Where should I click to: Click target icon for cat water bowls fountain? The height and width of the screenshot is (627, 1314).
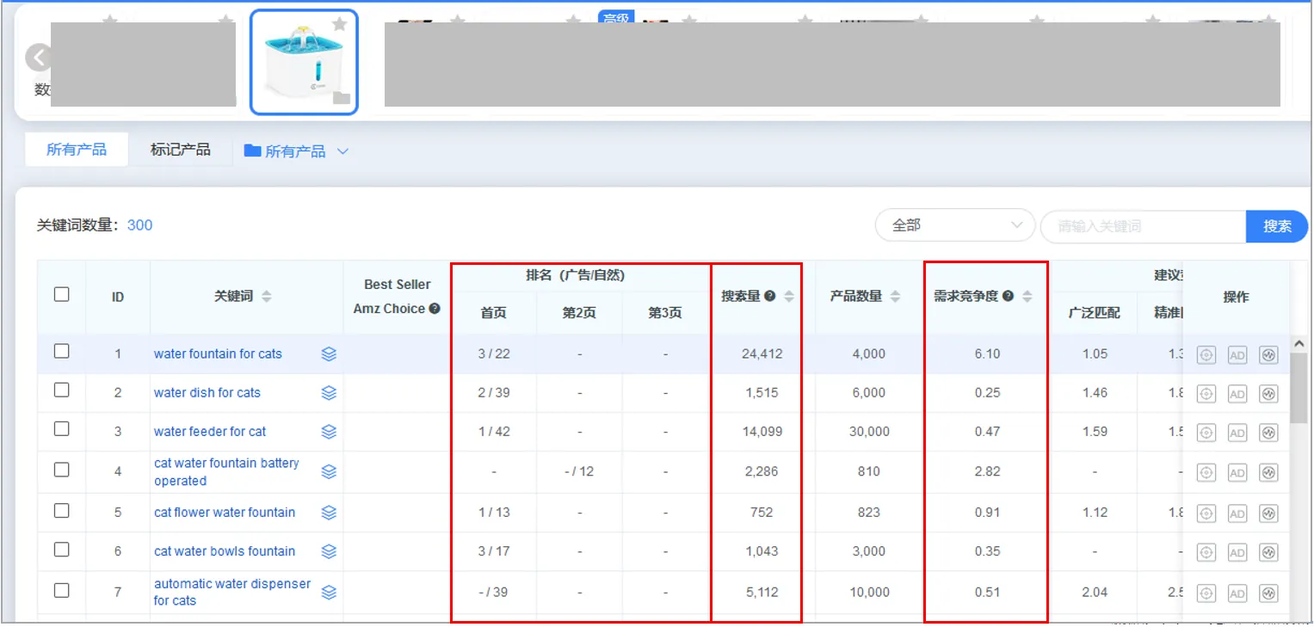[x=1206, y=551]
